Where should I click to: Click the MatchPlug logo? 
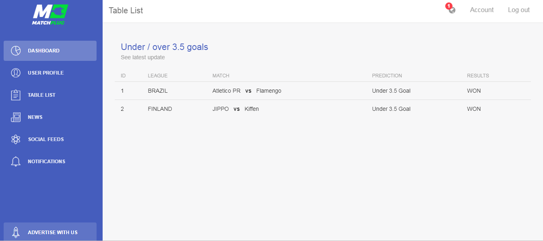pos(50,15)
